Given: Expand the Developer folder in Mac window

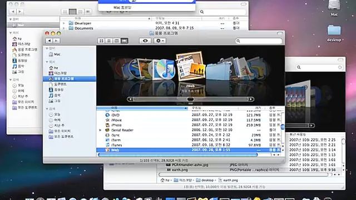Looking at the screenshot, I should click(64, 23).
